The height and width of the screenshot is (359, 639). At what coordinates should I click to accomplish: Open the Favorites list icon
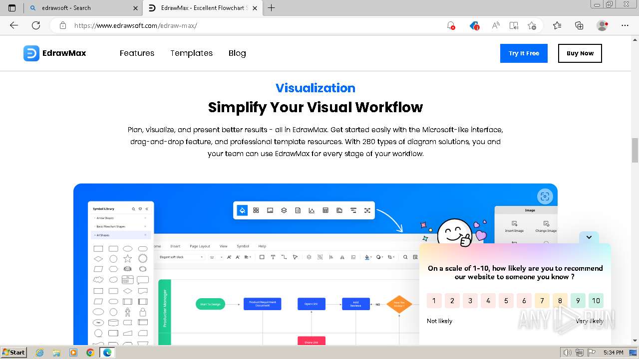point(557,25)
